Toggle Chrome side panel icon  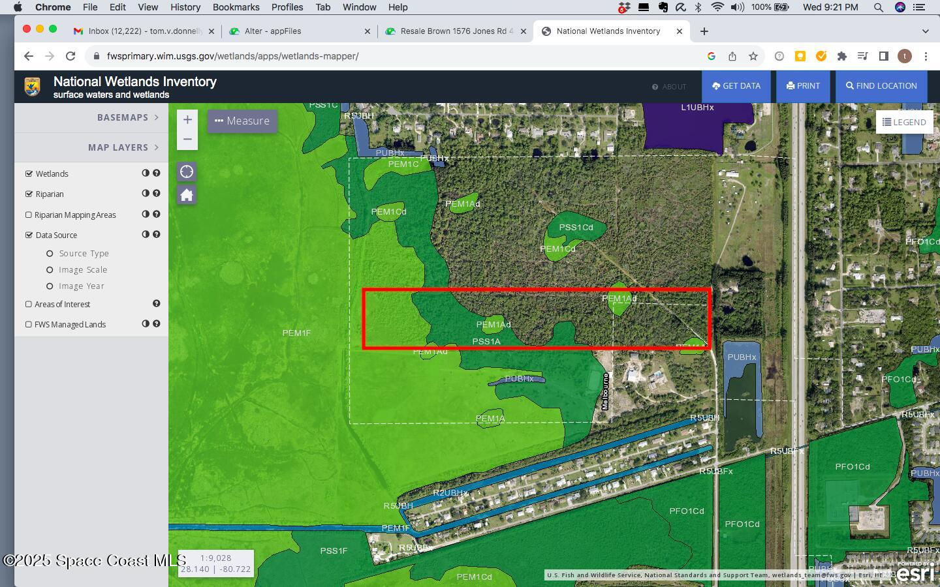point(884,56)
